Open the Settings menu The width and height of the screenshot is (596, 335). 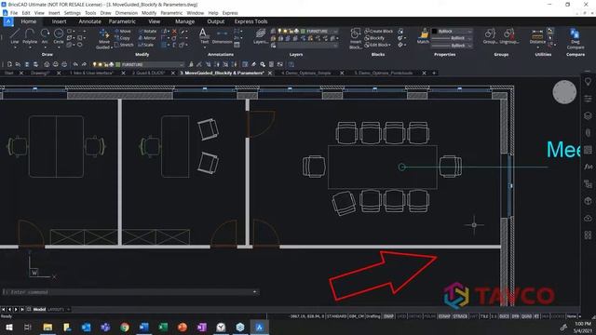(73, 13)
